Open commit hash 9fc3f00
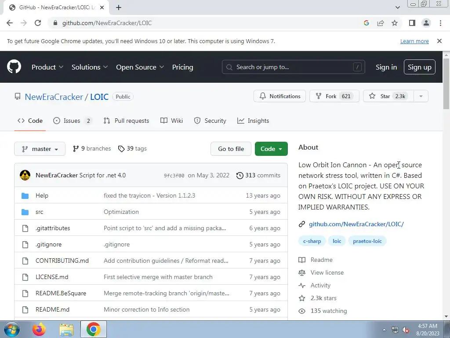 coord(174,176)
